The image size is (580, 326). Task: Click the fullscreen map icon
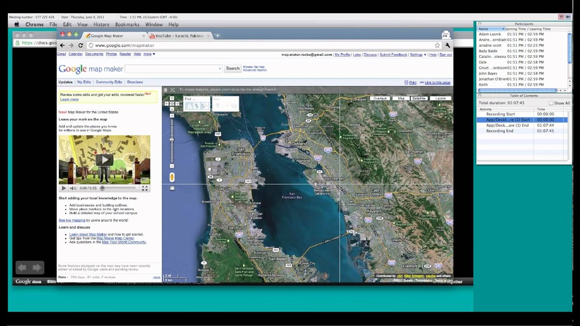point(173,90)
